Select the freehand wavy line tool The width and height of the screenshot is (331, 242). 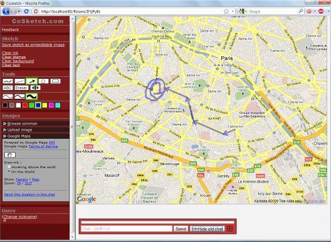click(x=8, y=81)
